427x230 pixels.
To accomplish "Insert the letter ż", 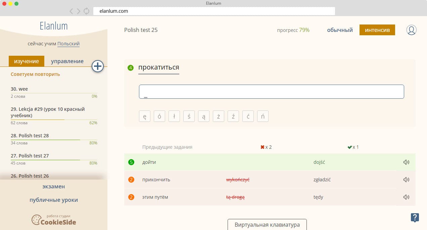I will (219, 116).
